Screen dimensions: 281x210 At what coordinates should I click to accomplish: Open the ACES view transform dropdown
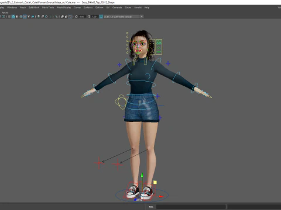coord(124,16)
